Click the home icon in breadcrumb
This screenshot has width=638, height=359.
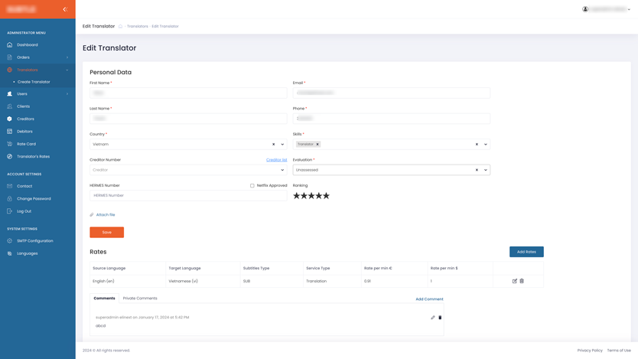pyautogui.click(x=120, y=27)
